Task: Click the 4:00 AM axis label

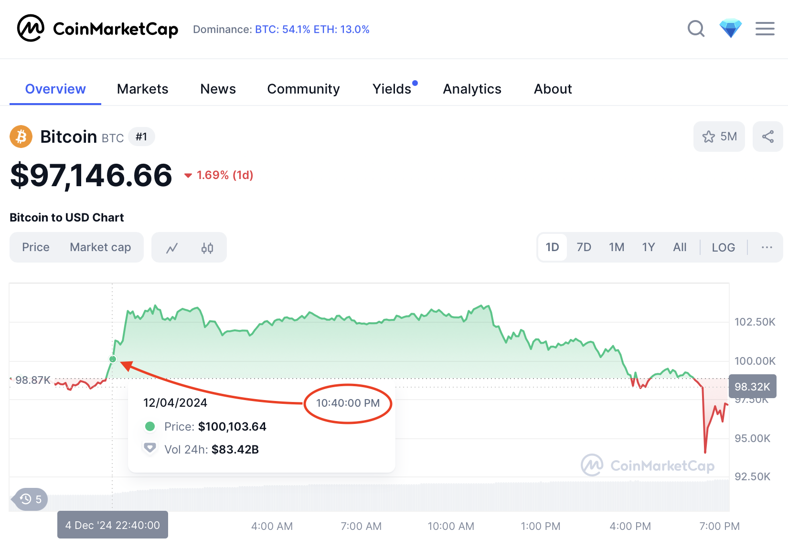Action: tap(272, 526)
